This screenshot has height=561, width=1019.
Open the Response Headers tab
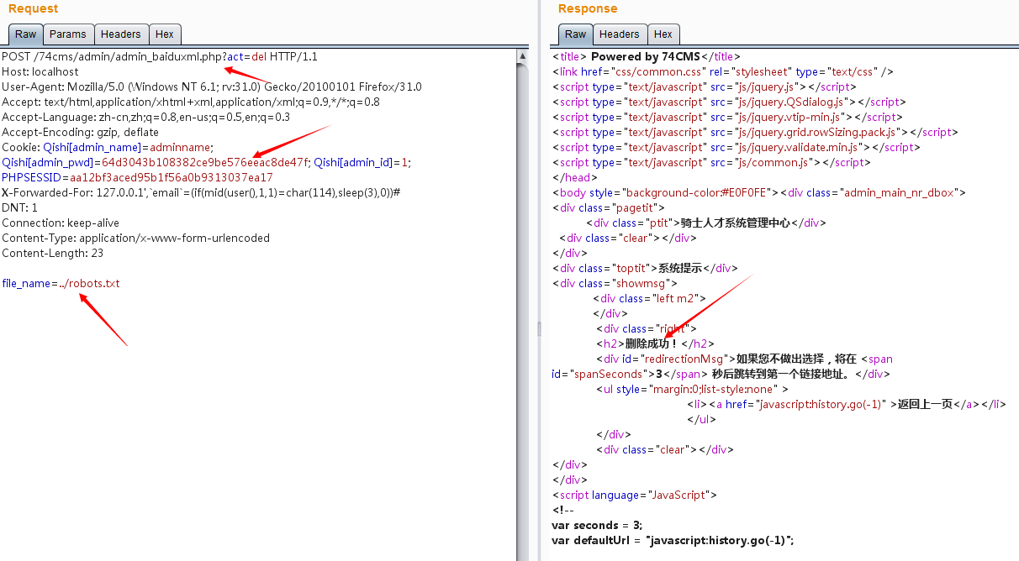click(620, 34)
